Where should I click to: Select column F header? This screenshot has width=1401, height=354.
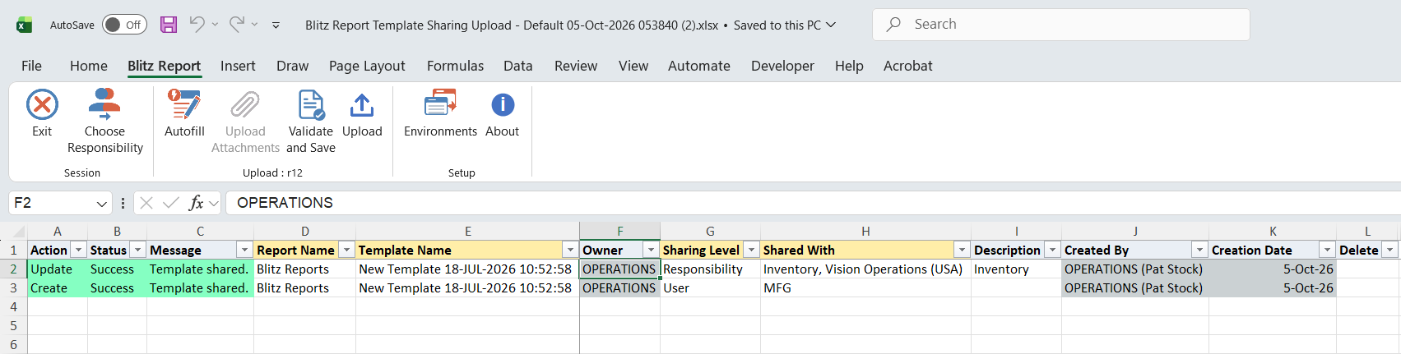coord(620,232)
